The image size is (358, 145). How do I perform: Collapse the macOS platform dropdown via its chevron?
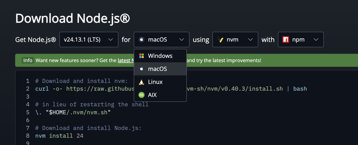(x=182, y=40)
